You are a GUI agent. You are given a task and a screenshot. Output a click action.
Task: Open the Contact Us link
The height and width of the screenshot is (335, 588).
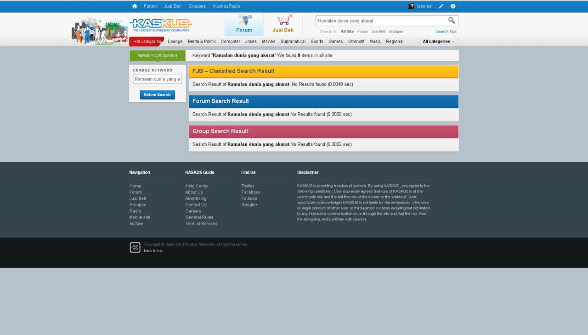point(196,205)
